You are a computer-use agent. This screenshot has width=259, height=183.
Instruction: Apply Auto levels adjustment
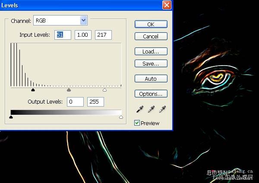pyautogui.click(x=151, y=79)
